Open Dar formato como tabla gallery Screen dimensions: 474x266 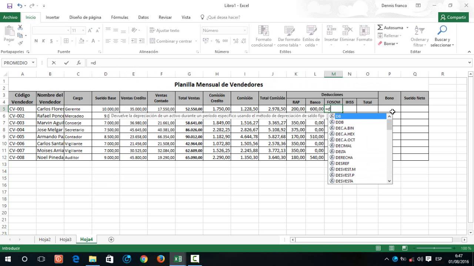click(288, 36)
